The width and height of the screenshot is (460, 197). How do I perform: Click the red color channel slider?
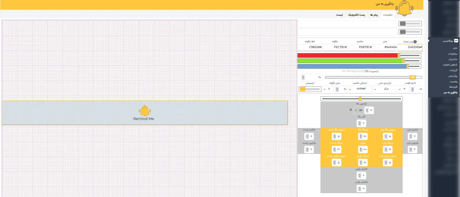pyautogui.click(x=359, y=55)
